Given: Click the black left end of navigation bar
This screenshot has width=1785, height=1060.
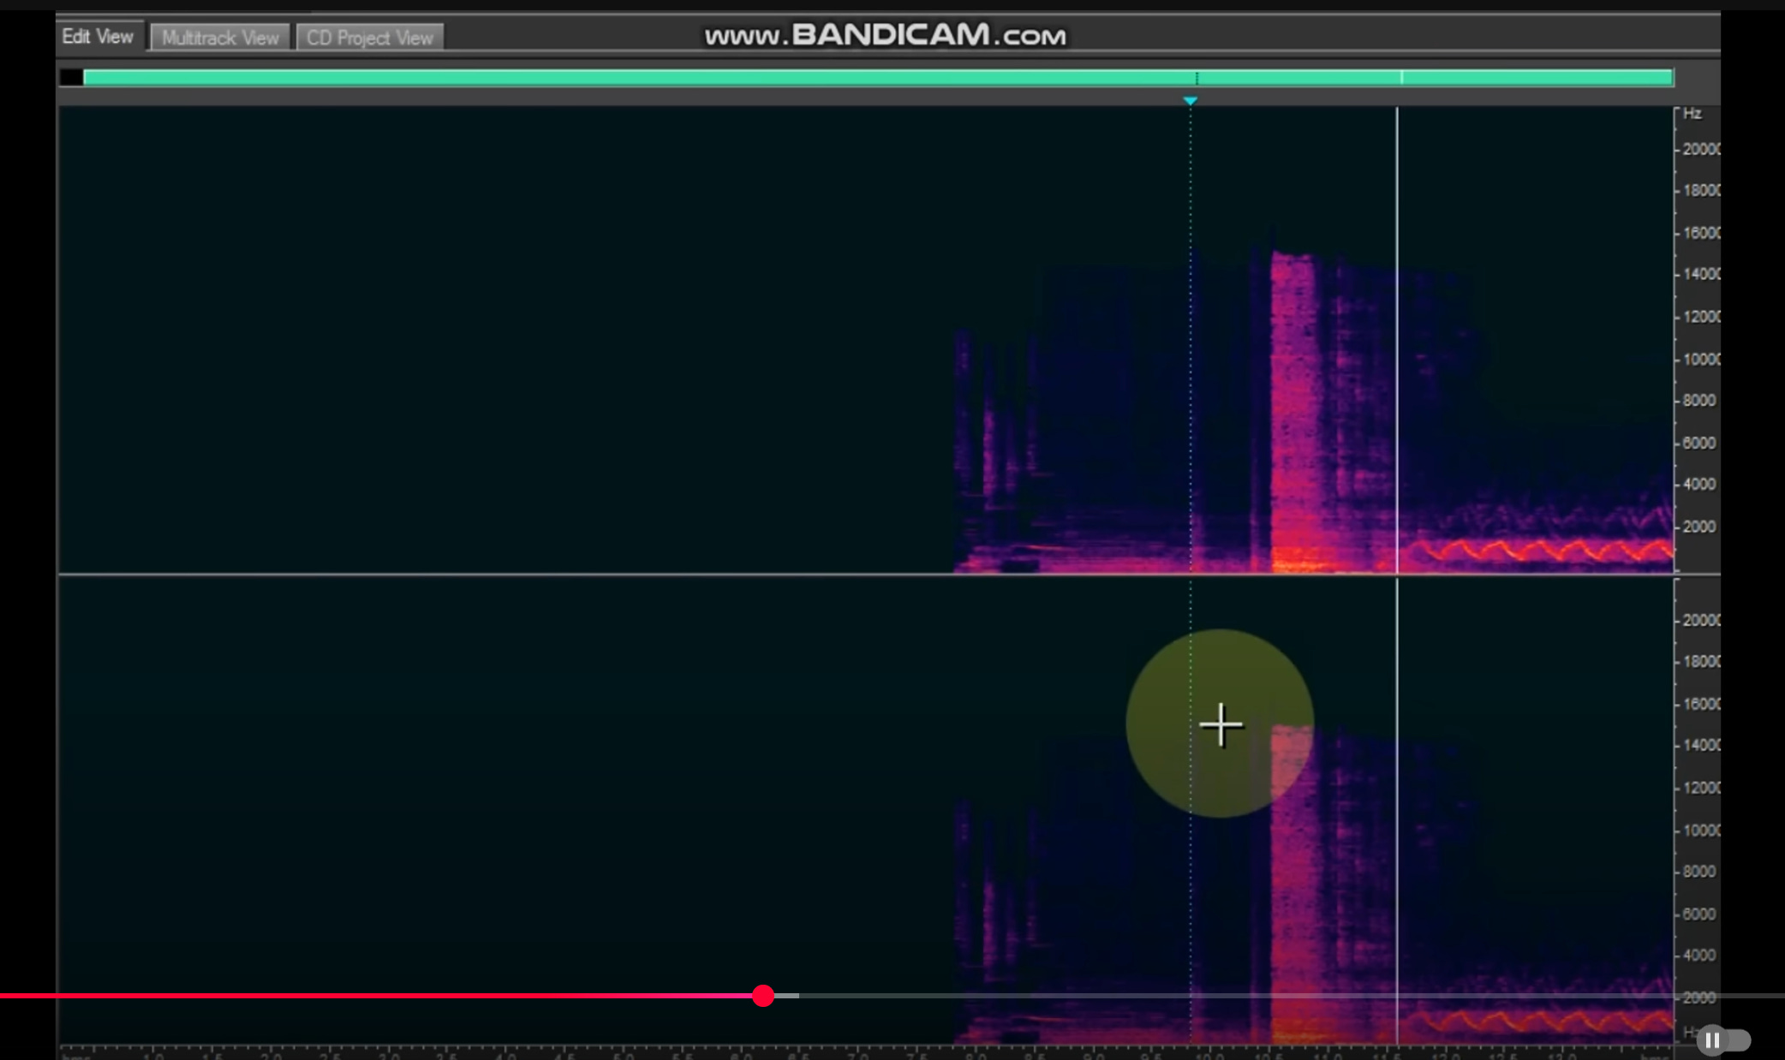Looking at the screenshot, I should [x=71, y=78].
